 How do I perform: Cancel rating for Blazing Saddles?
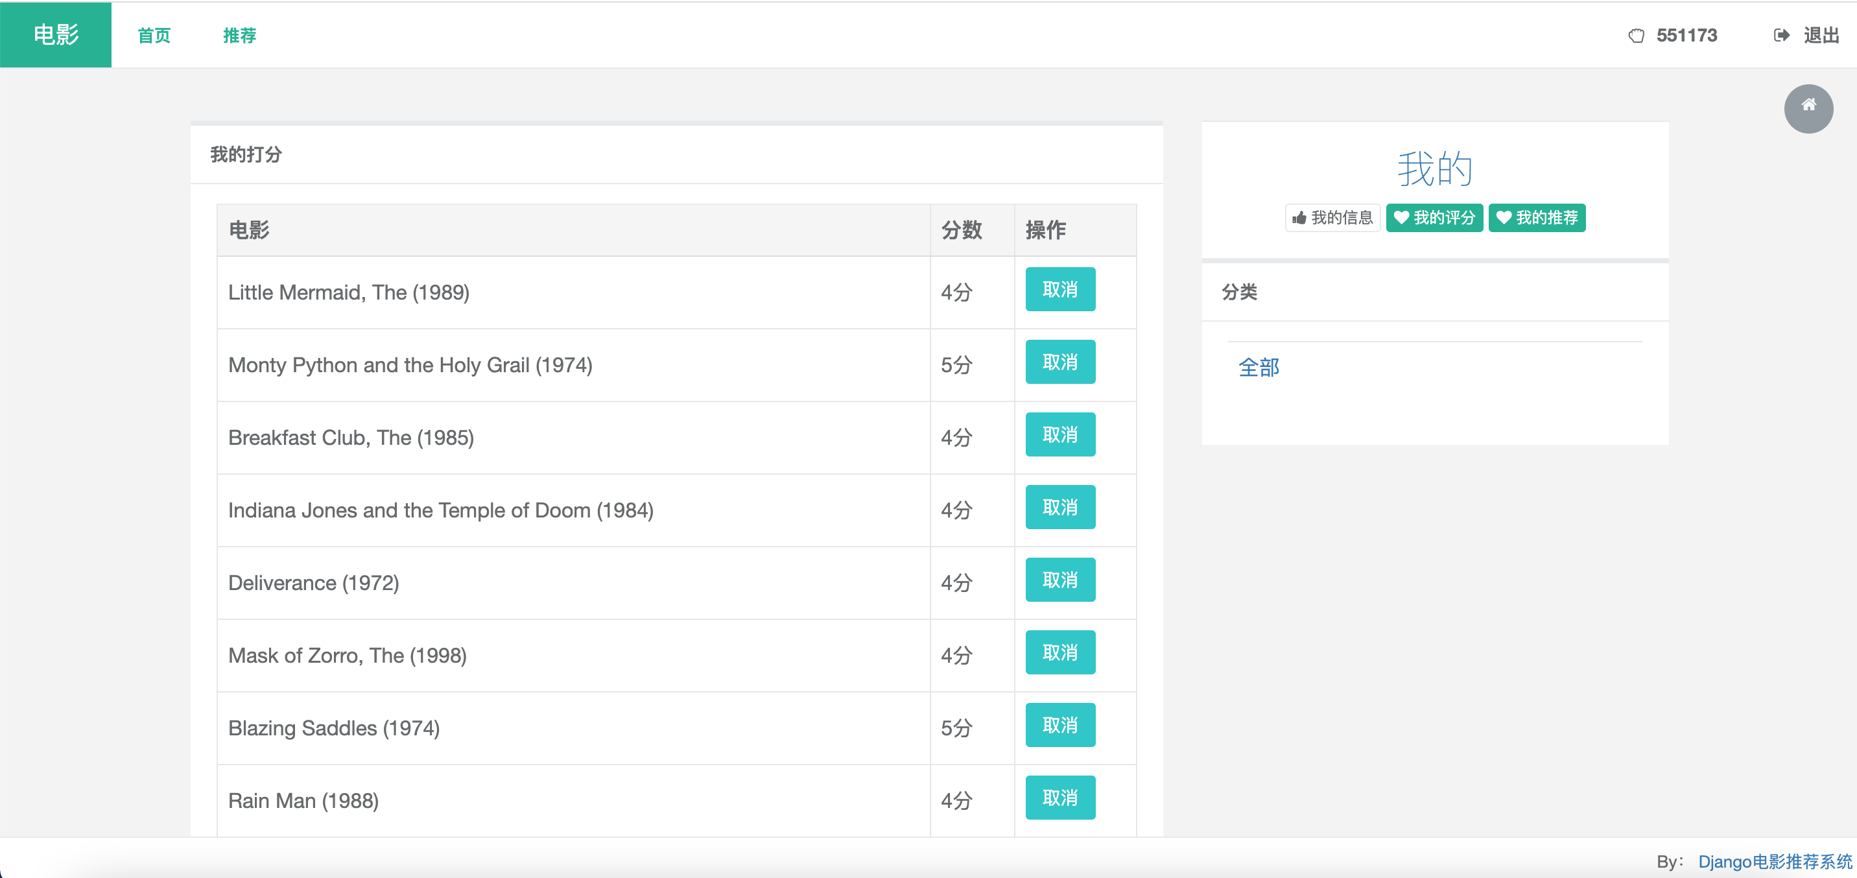1059,725
